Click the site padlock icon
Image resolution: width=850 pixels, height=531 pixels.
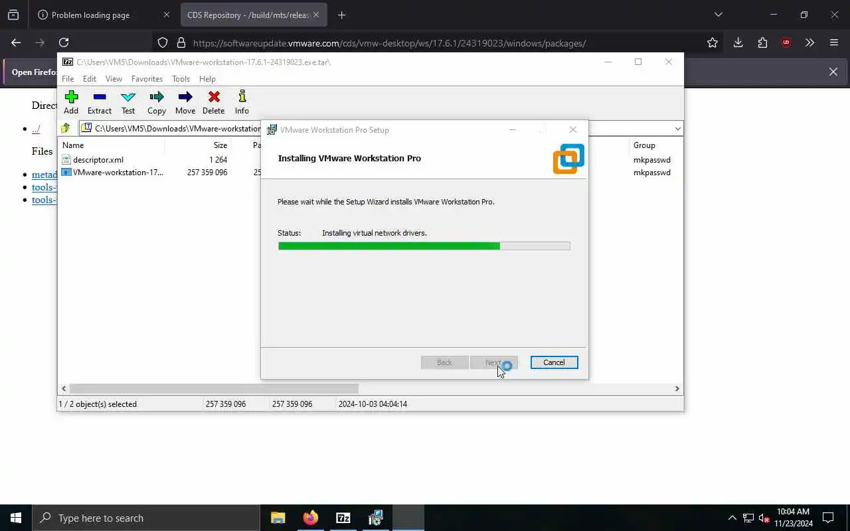point(181,43)
